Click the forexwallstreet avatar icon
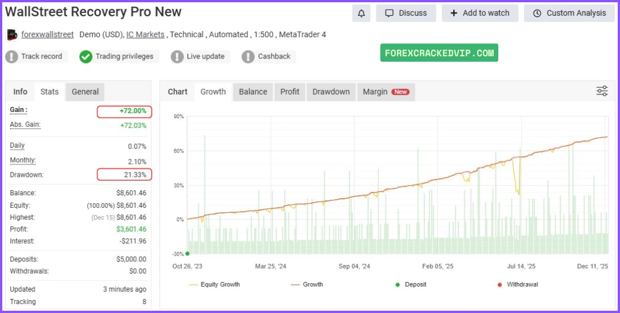620x313 pixels. [x=12, y=35]
